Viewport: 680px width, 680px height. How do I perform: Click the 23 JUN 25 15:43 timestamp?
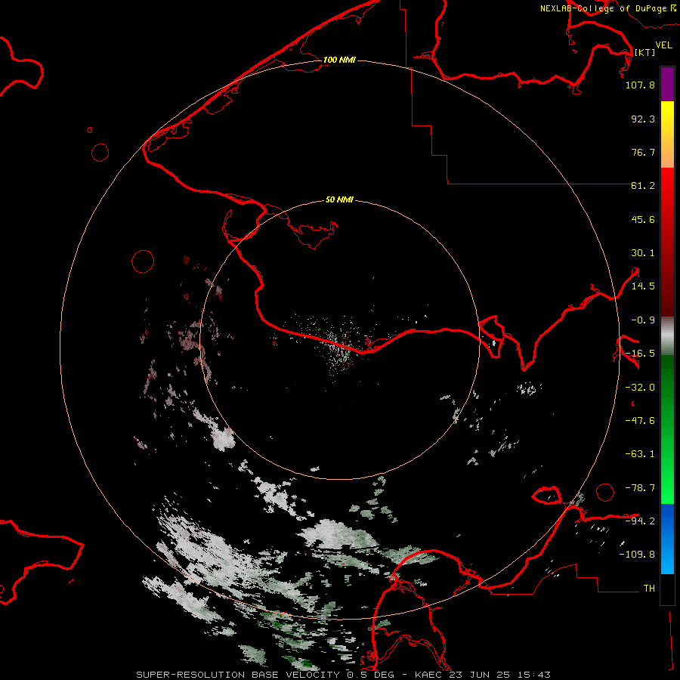500,675
